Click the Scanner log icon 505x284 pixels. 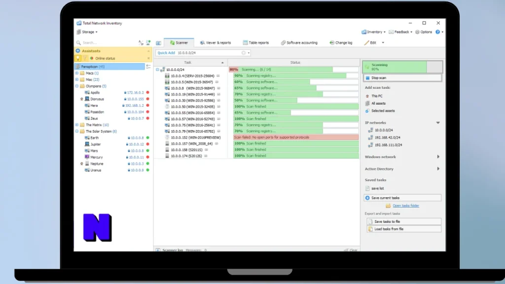click(x=158, y=250)
